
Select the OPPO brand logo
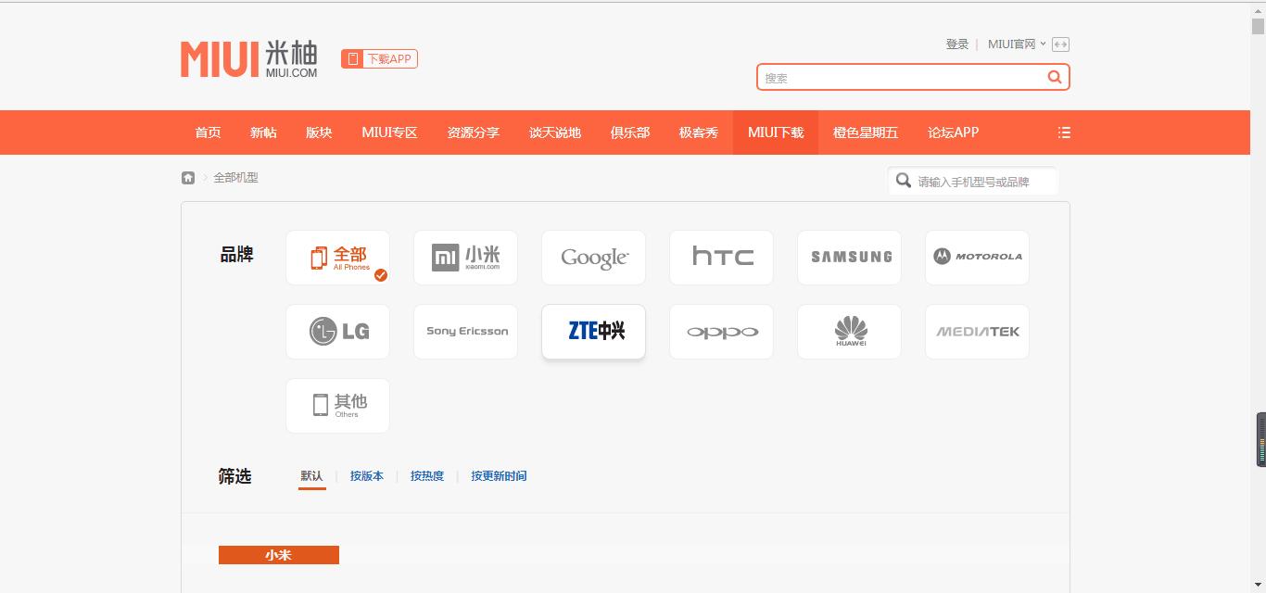[x=720, y=331]
